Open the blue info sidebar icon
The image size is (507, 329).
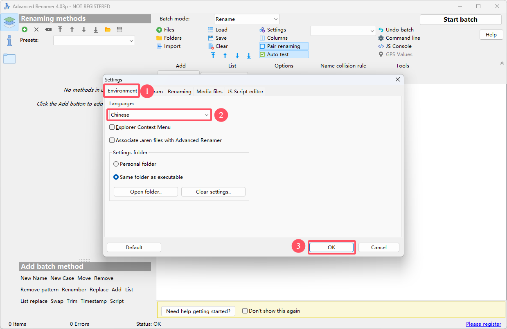9,41
